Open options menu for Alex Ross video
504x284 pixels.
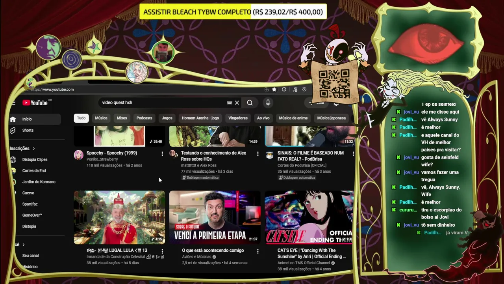tap(258, 154)
